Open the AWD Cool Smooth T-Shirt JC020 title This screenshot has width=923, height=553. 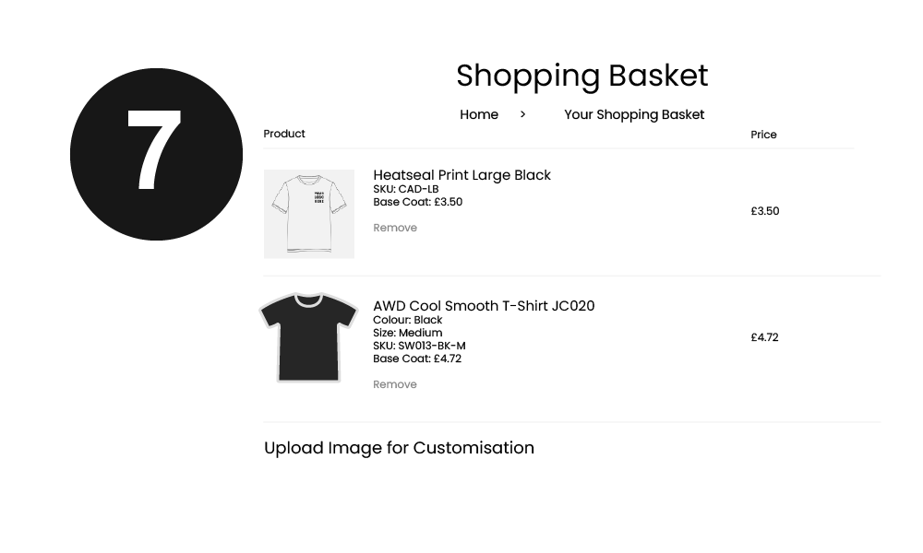click(x=484, y=306)
